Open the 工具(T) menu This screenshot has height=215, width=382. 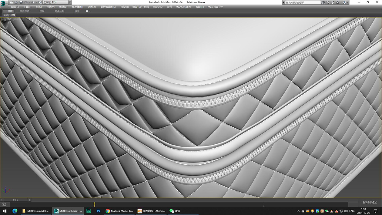[x=27, y=7]
